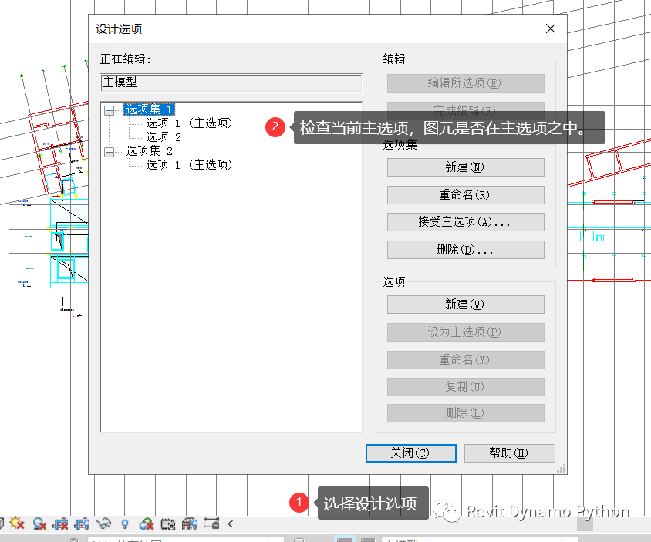
Task: Click Worksharing Display off icon
Action: coord(146,524)
